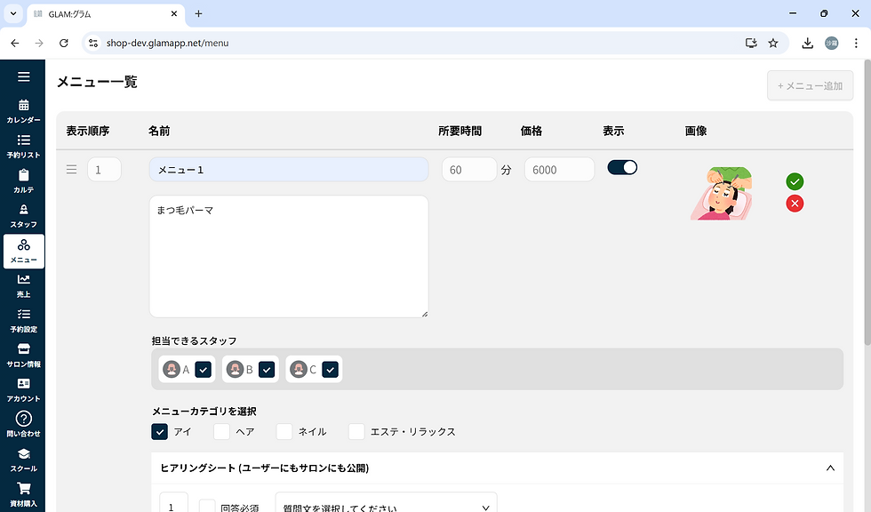Check the ネイル category checkbox

284,431
